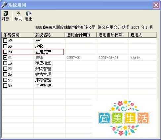
Task: Enable the AR 应收 checkbox
Action: point(5,46)
